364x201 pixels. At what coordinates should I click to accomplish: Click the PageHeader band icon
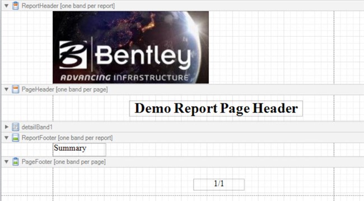coord(16,89)
